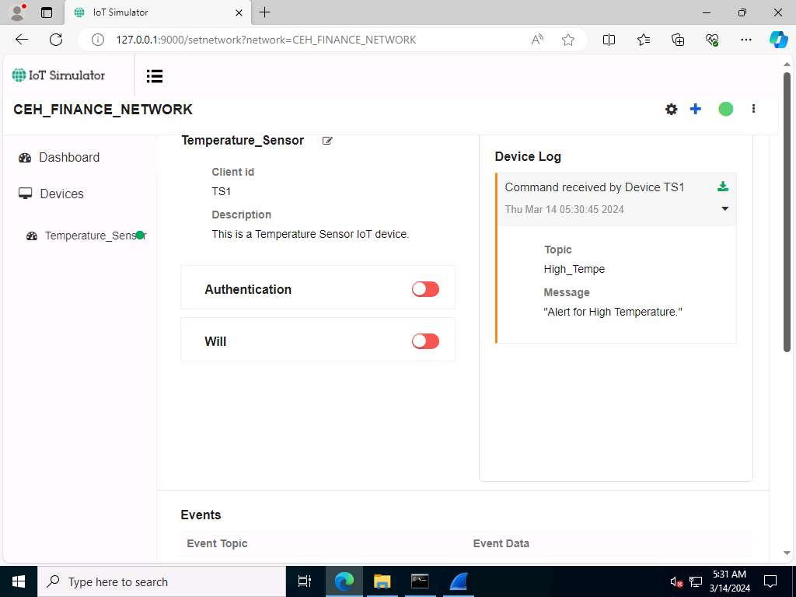Click the IoT Simulator logo
796x597 pixels.
pyautogui.click(x=58, y=75)
